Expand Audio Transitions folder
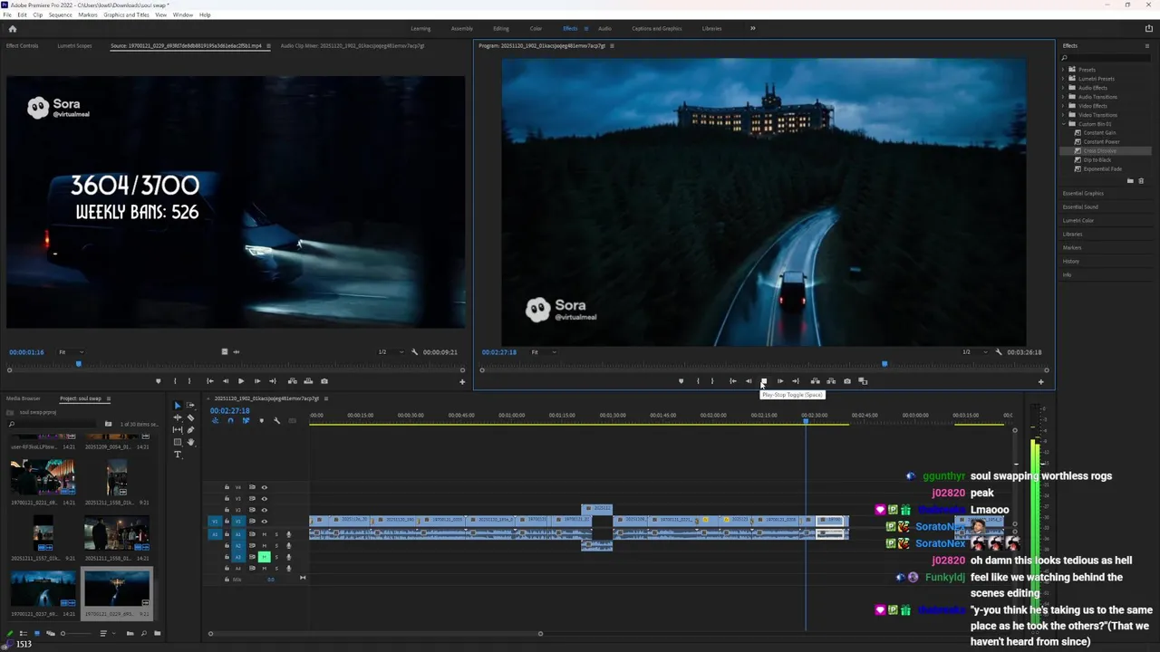This screenshot has width=1160, height=652. [1063, 97]
